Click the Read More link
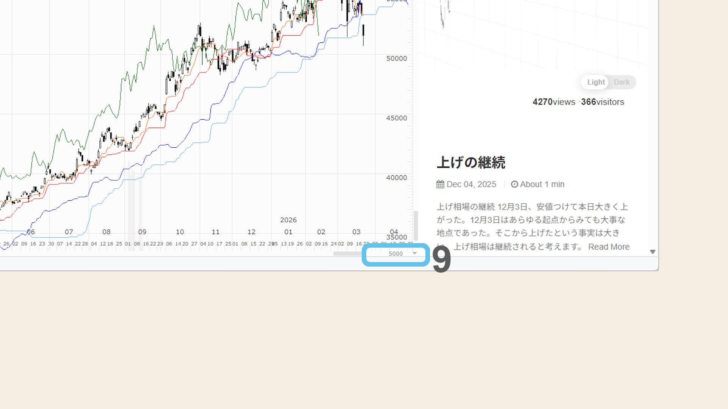This screenshot has width=728, height=409. tap(609, 247)
